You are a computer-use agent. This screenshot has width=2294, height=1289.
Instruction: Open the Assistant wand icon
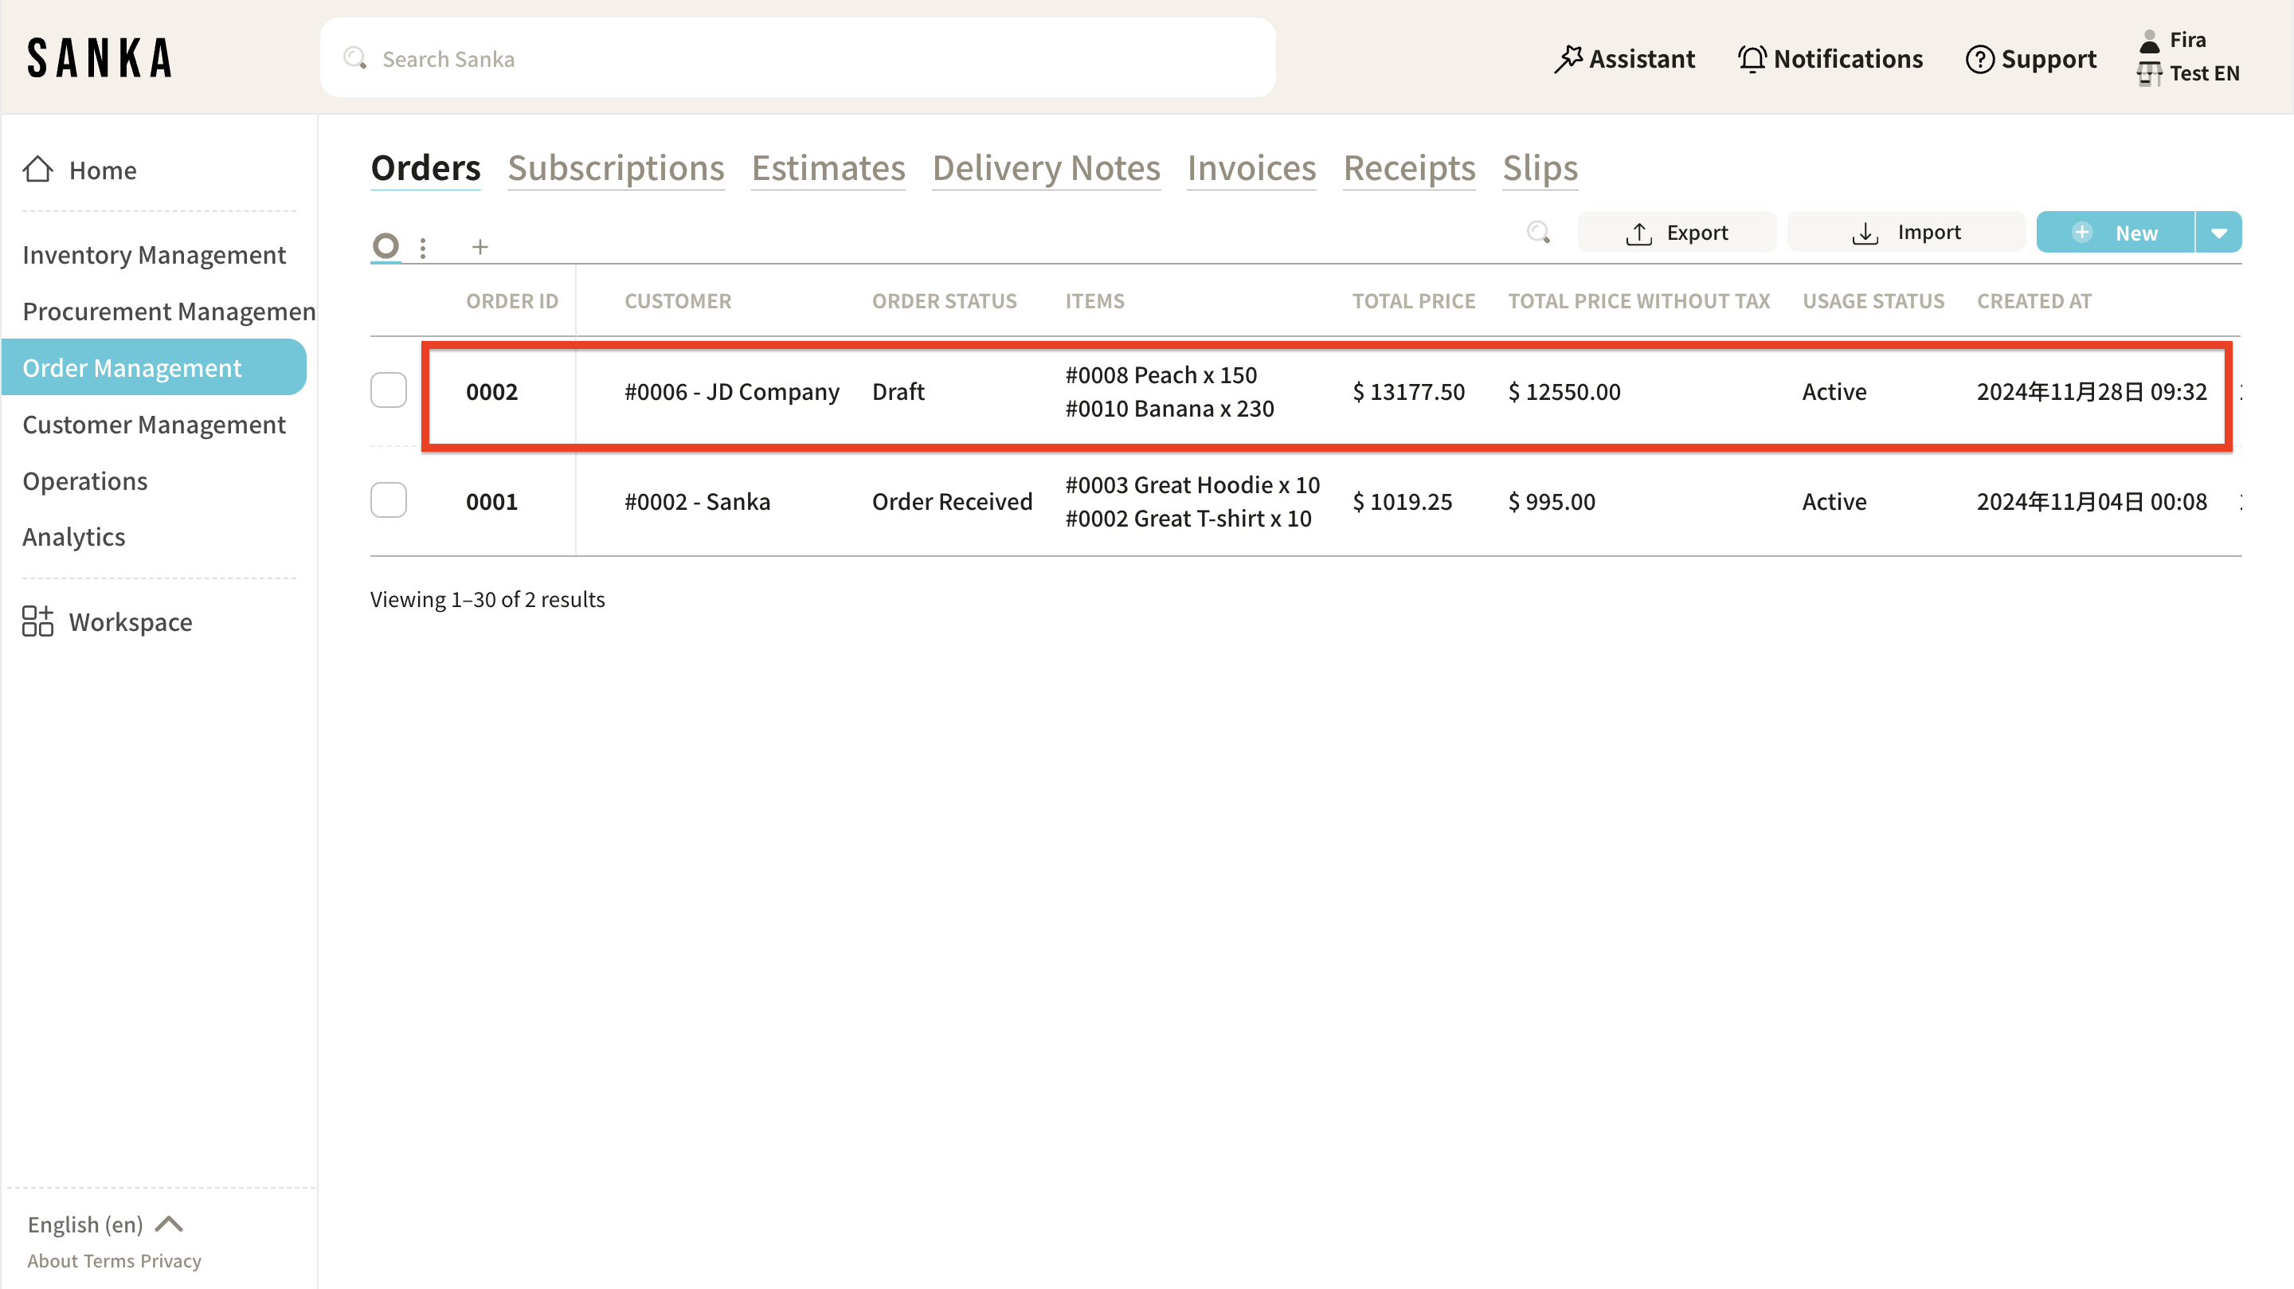(x=1568, y=59)
